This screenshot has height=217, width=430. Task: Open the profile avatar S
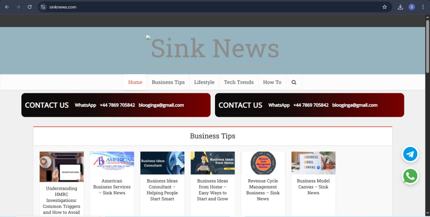(x=412, y=7)
